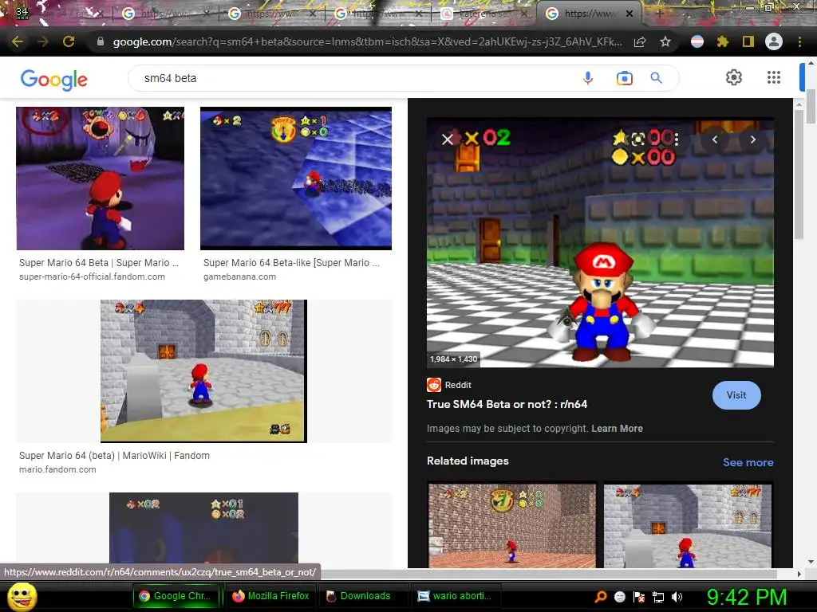Open the large Mario preview image
This screenshot has width=817, height=612.
coord(600,242)
